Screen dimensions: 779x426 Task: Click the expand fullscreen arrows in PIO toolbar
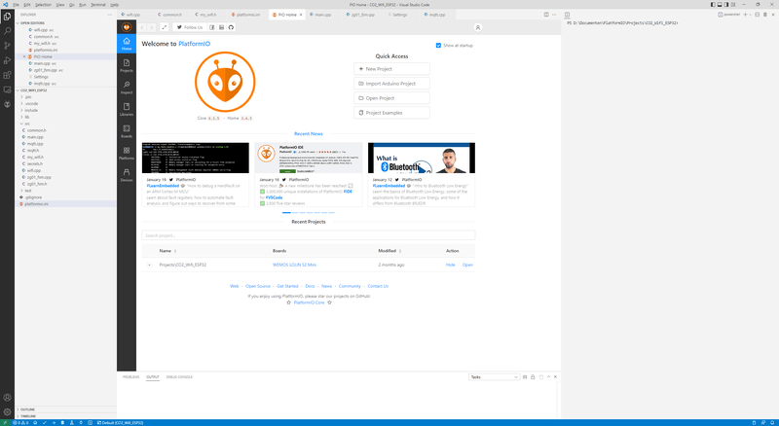[165, 27]
